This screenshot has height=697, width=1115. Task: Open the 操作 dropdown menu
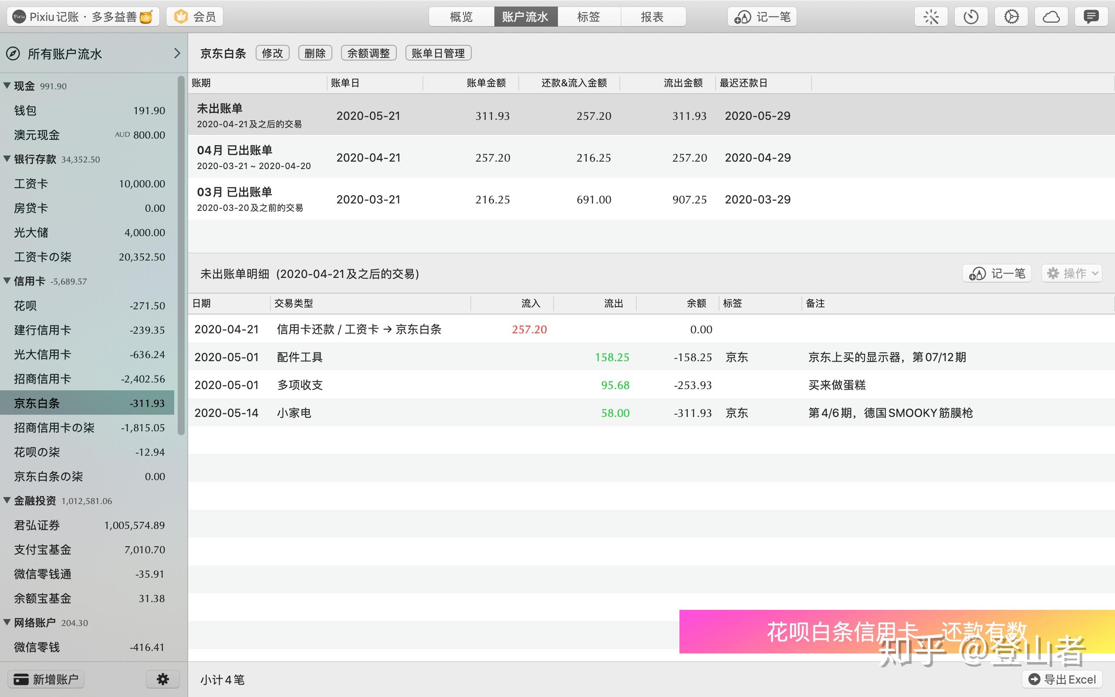tap(1072, 274)
